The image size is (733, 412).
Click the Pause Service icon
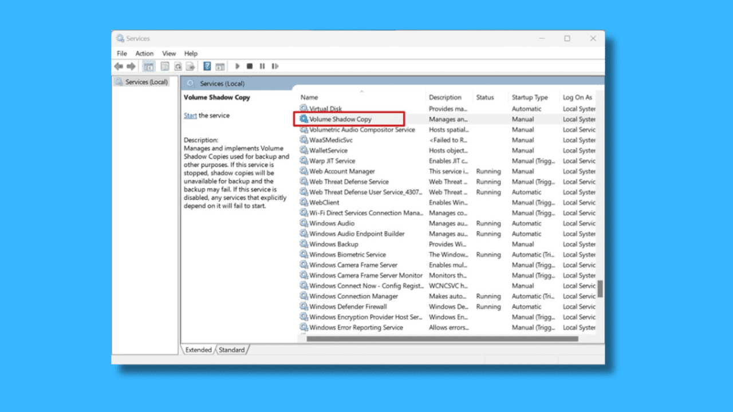(x=262, y=66)
